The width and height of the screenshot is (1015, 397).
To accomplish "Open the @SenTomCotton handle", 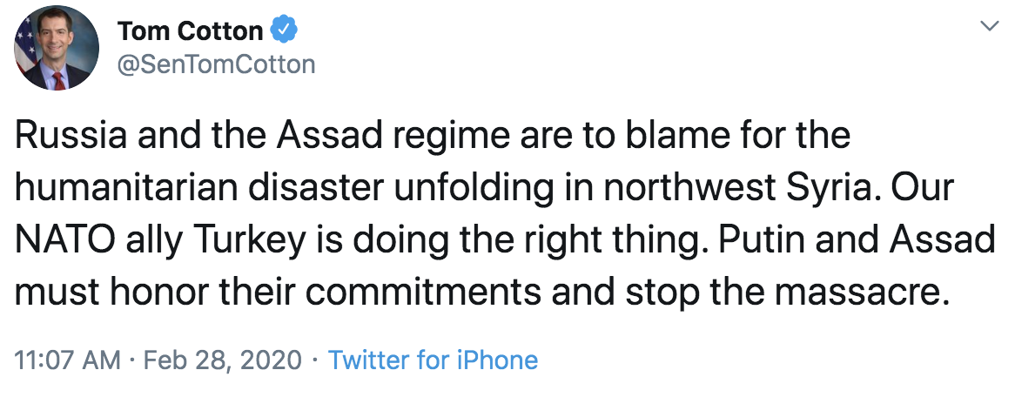I will [x=216, y=64].
